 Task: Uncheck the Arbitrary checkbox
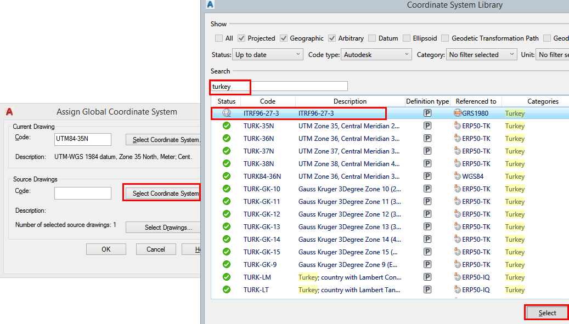coord(331,38)
